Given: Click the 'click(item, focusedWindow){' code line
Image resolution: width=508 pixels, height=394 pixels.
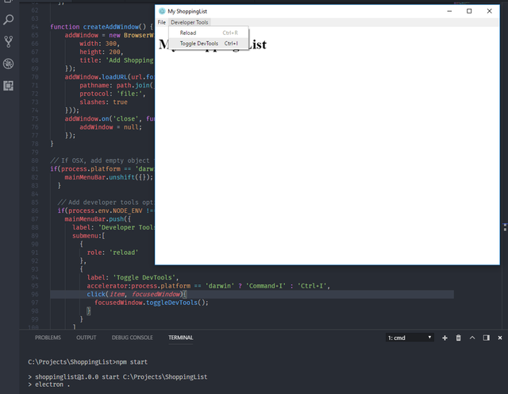Looking at the screenshot, I should point(137,295).
